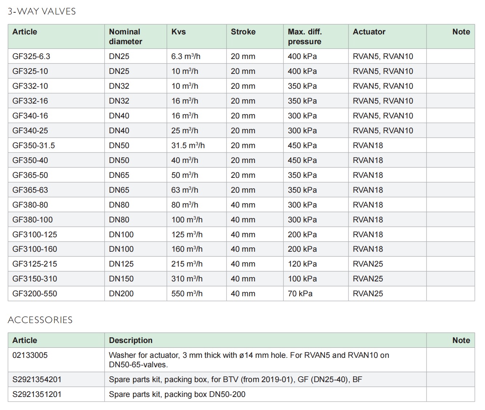Select the 'Actuator' column header
The width and height of the screenshot is (485, 410).
369,32
